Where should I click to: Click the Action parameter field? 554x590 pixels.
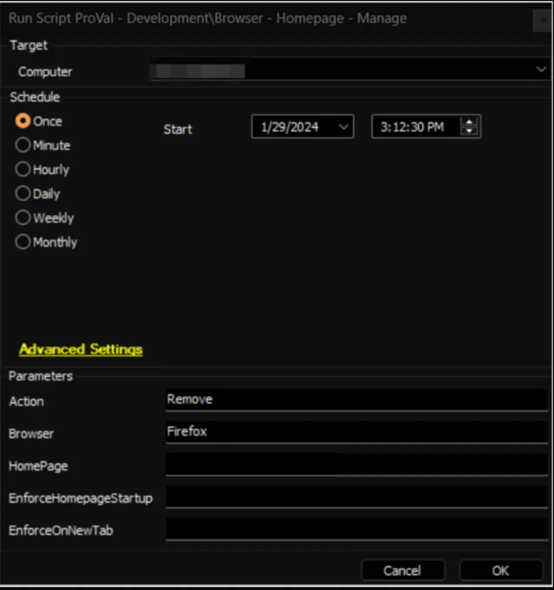pyautogui.click(x=357, y=399)
